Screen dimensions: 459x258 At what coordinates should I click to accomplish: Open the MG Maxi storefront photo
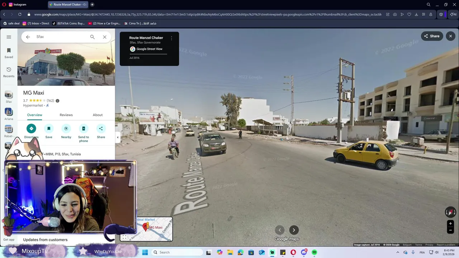point(66,64)
